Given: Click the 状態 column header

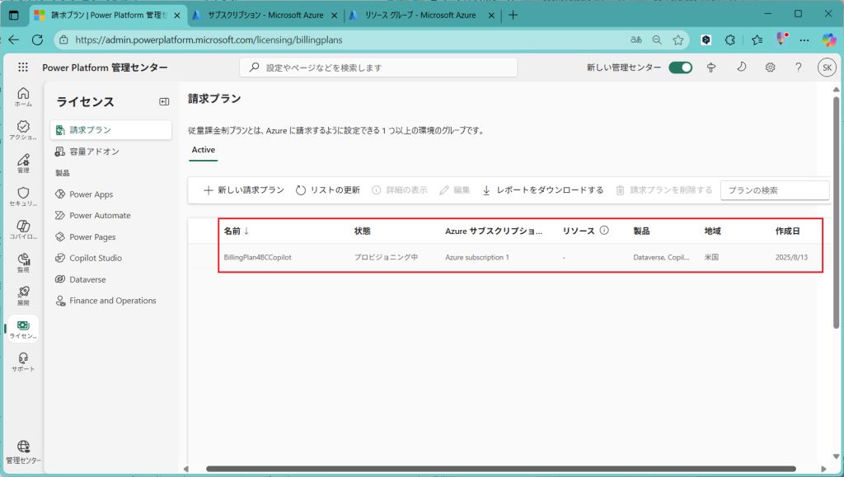Looking at the screenshot, I should [x=363, y=231].
